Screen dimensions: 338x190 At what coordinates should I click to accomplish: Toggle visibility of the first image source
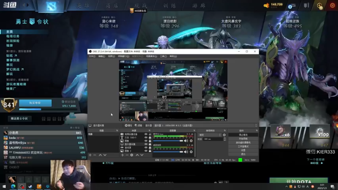pyautogui.click(x=146, y=141)
